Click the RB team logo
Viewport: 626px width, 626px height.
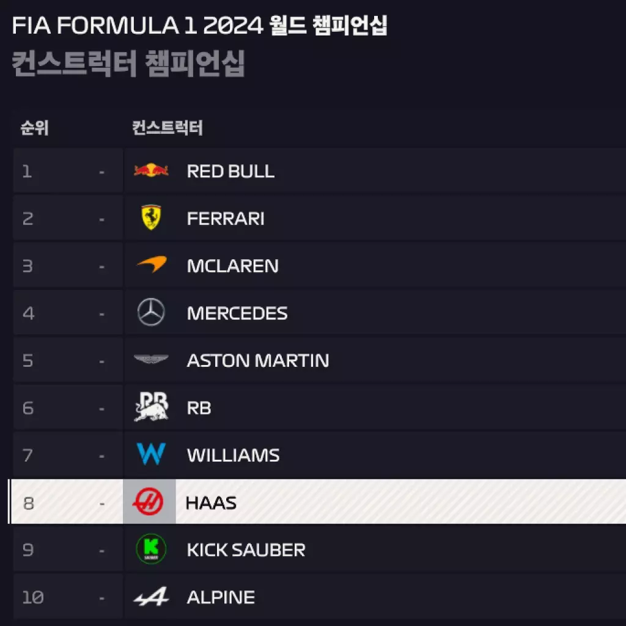tap(151, 407)
